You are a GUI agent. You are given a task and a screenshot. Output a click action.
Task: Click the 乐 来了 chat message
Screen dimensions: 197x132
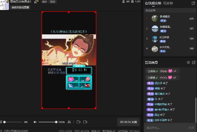pyautogui.click(x=159, y=99)
